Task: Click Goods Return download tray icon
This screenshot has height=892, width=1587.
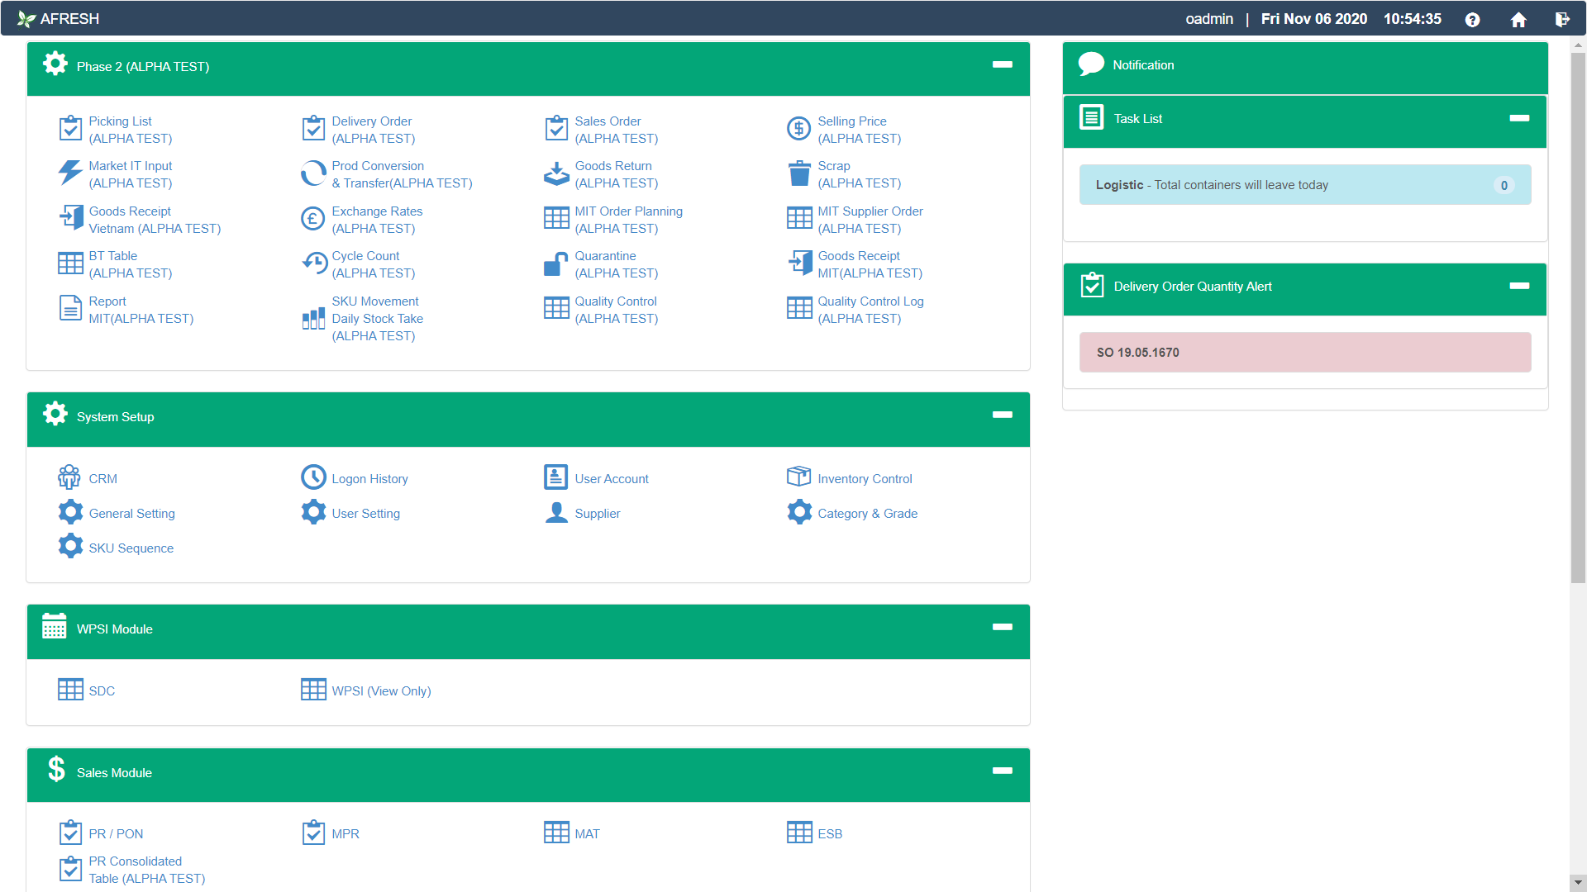Action: coord(556,173)
